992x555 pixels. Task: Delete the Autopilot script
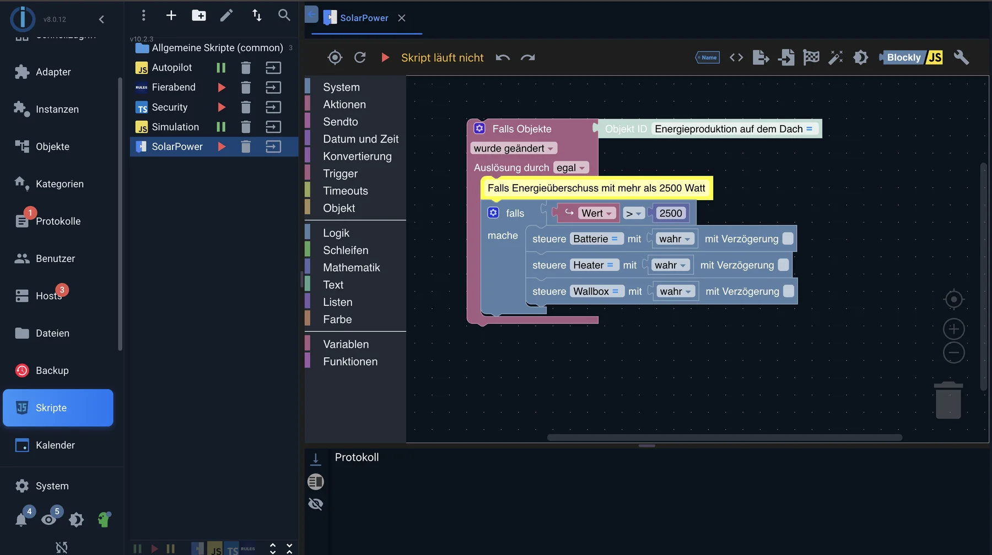click(246, 68)
